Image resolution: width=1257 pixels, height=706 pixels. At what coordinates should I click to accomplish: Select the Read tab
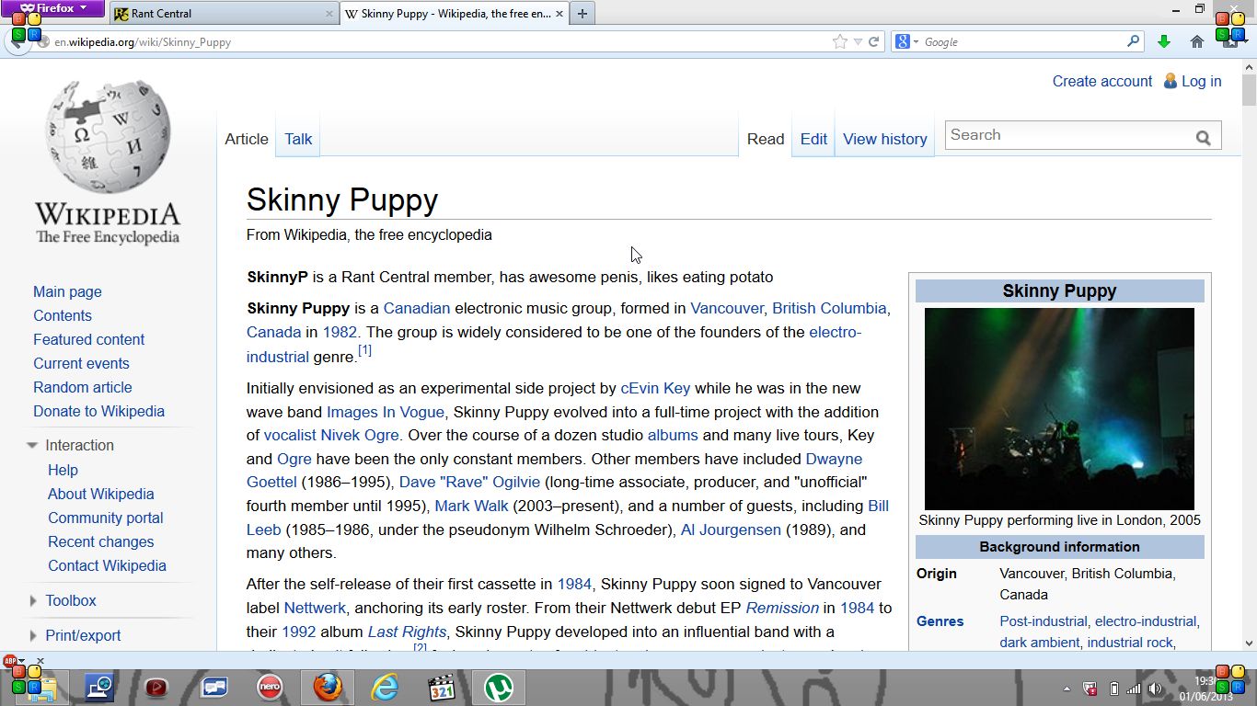click(x=766, y=139)
